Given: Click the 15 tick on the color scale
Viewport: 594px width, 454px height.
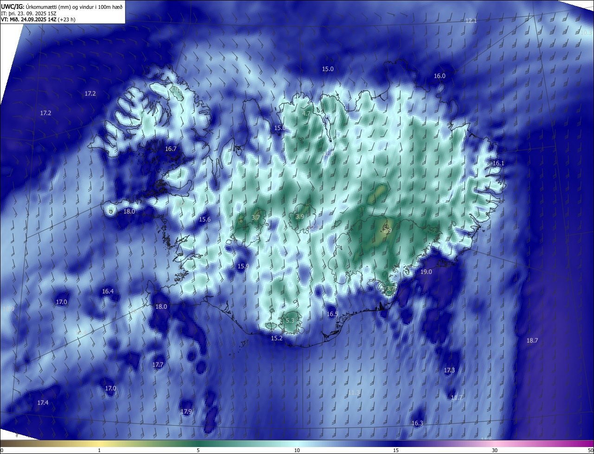Looking at the screenshot, I should pyautogui.click(x=396, y=450).
